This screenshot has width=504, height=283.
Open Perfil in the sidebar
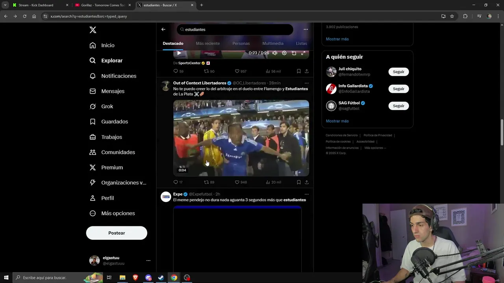click(102, 198)
